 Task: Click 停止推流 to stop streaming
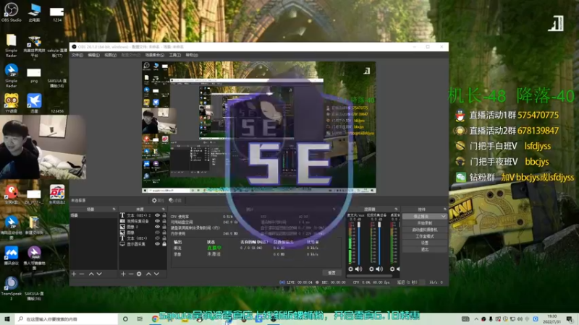tap(422, 217)
